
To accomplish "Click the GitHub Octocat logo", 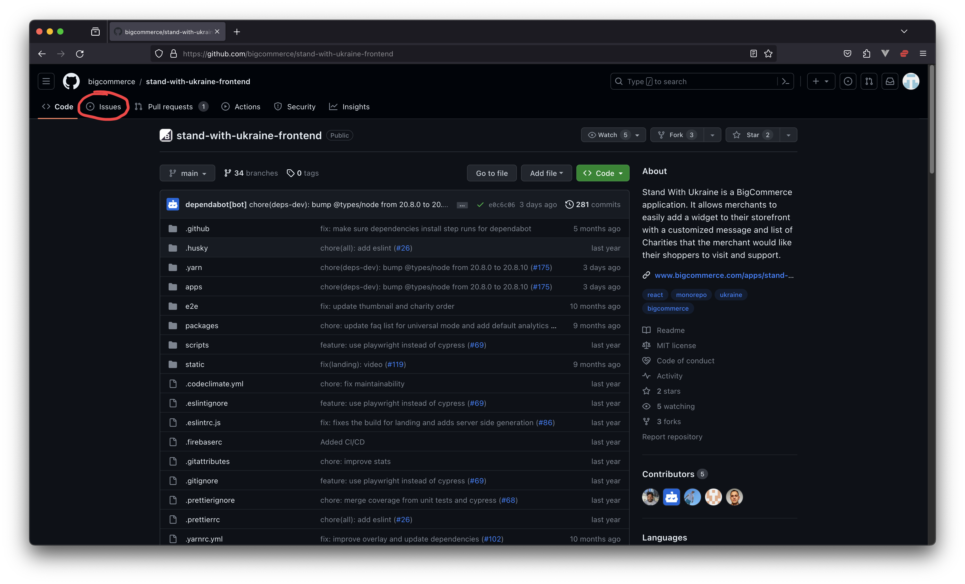I will (x=71, y=82).
